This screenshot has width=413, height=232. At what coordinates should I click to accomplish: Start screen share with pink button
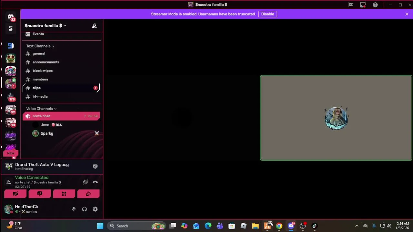40,194
